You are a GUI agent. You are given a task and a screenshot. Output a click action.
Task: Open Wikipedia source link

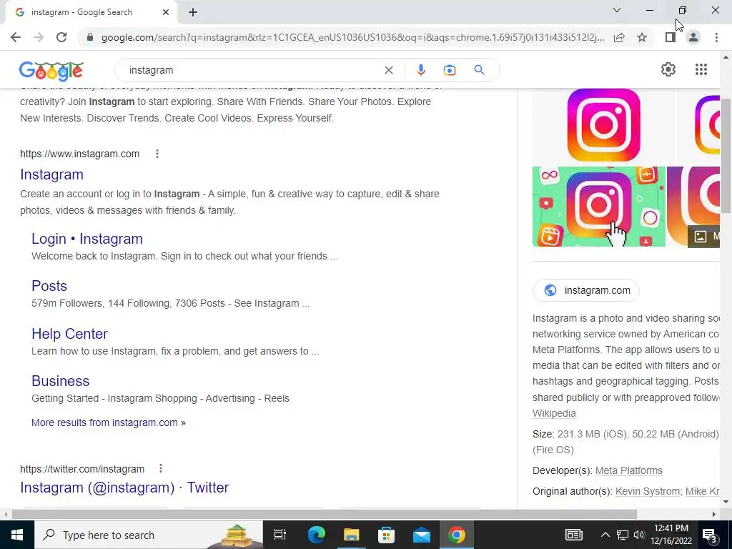[554, 413]
